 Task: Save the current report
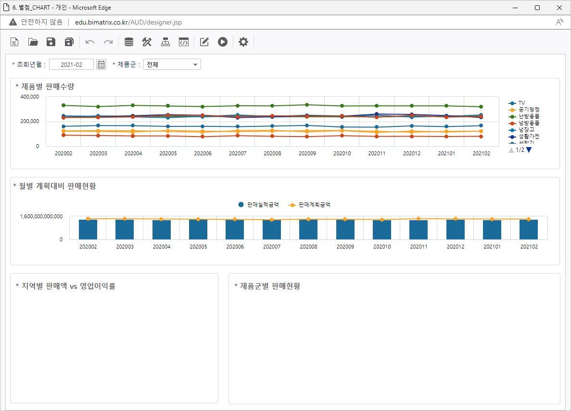tap(51, 42)
